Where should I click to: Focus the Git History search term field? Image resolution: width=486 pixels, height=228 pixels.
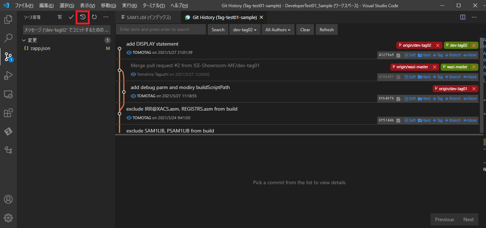click(x=161, y=29)
